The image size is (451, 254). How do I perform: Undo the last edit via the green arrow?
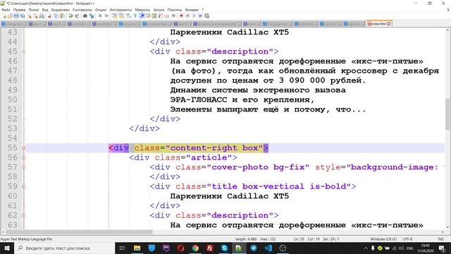pyautogui.click(x=70, y=16)
